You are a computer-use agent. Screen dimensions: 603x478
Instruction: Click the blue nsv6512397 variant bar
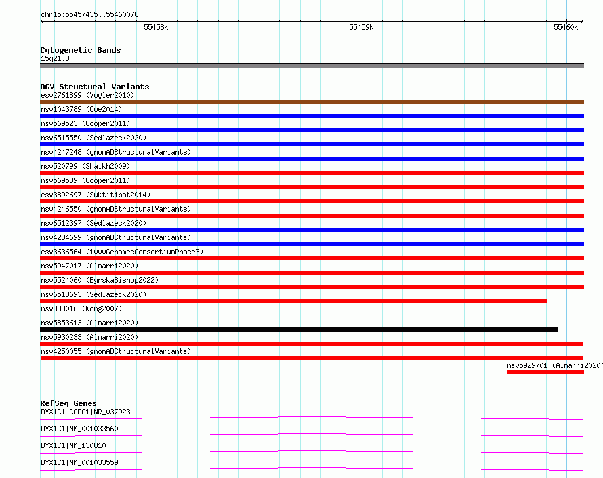(312, 230)
